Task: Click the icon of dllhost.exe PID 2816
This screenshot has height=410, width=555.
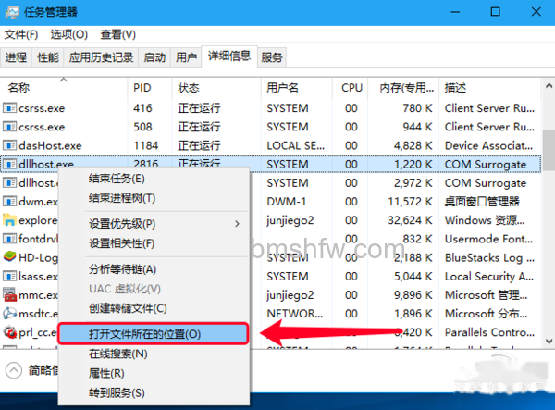Action: 9,164
